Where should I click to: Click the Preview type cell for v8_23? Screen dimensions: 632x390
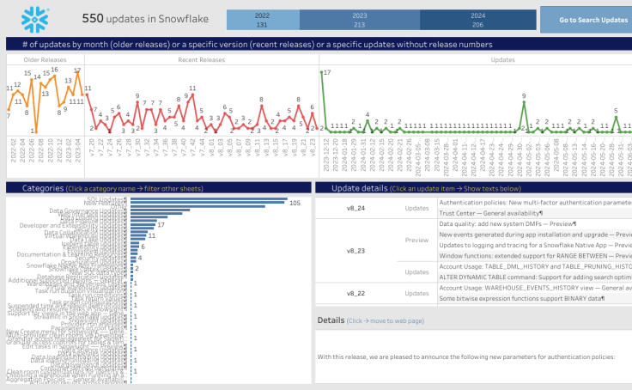pyautogui.click(x=416, y=240)
